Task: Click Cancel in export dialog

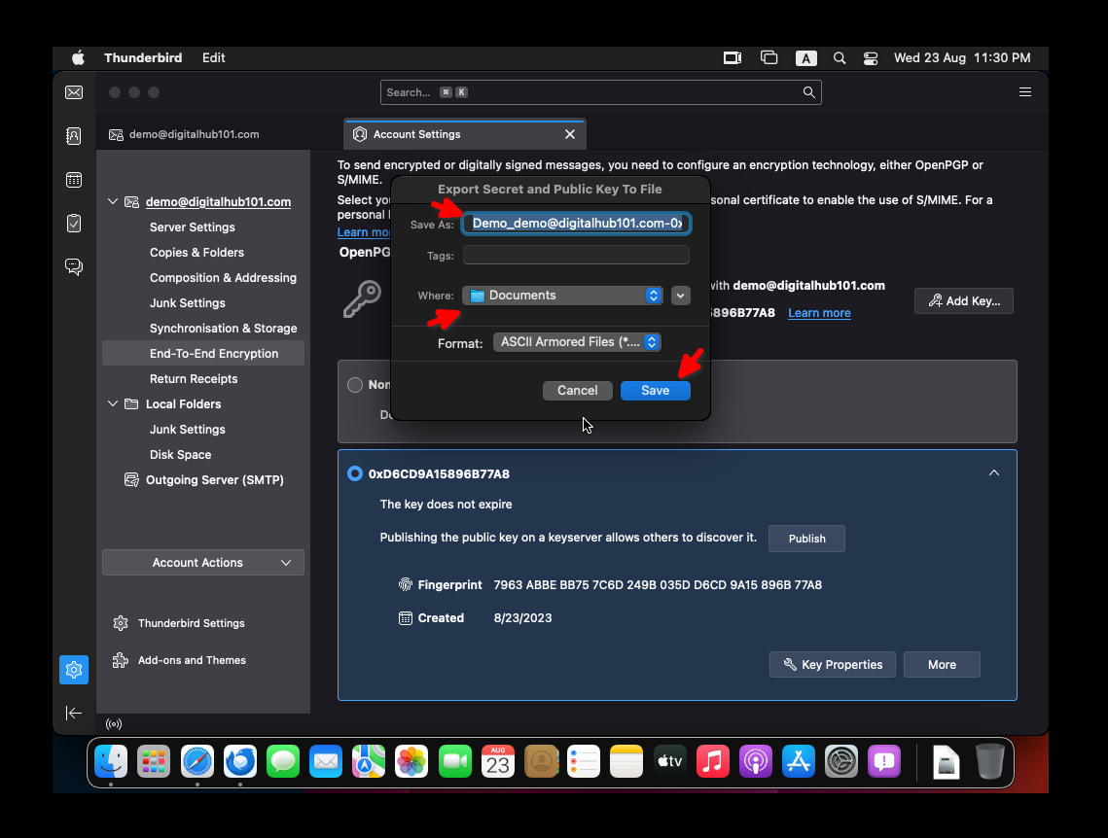Action: pos(577,391)
